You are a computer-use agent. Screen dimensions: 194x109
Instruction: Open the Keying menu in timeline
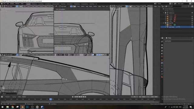14,97
